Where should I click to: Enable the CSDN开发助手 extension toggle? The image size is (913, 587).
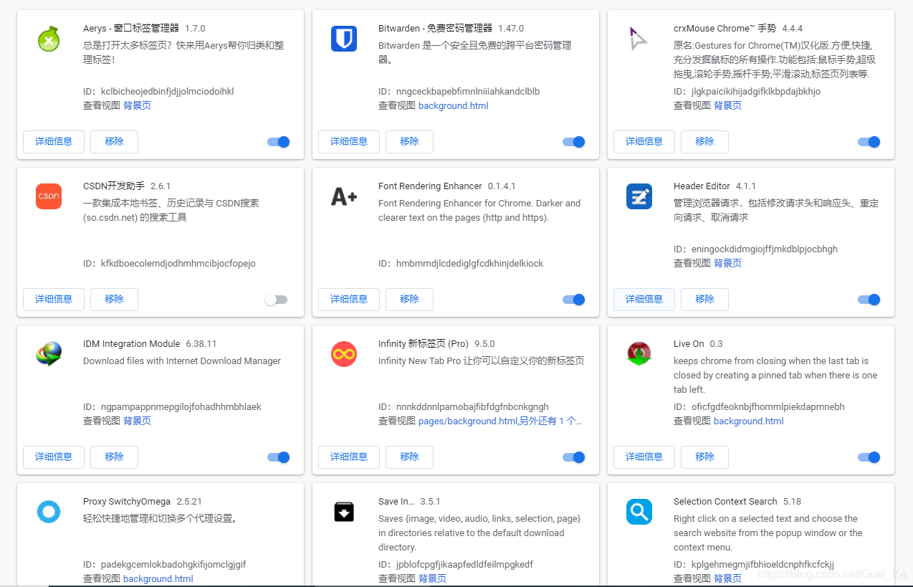276,300
